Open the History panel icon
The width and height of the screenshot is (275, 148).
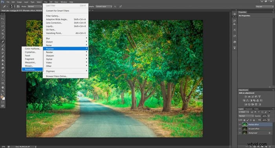pos(235,20)
